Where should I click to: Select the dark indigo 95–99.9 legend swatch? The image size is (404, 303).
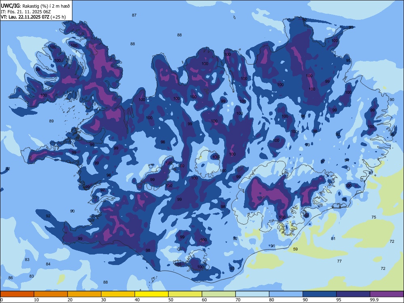[x=353, y=294]
